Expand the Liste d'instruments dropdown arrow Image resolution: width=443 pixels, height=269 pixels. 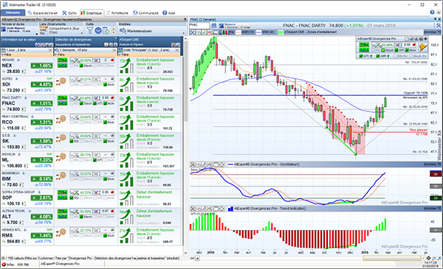click(82, 33)
